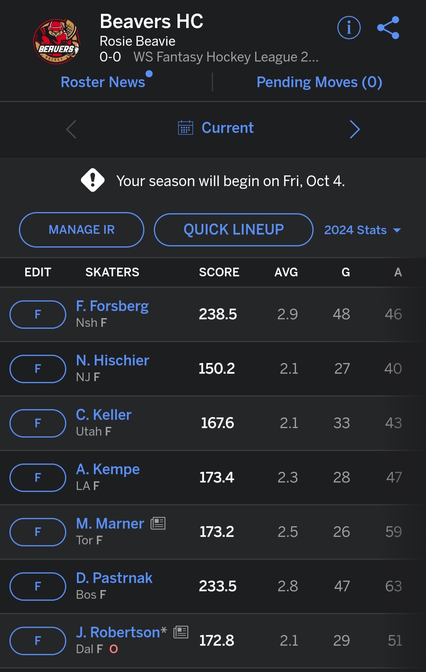Tap A. Kempe's F position slot
Viewport: 426px width, 672px height.
click(x=38, y=477)
